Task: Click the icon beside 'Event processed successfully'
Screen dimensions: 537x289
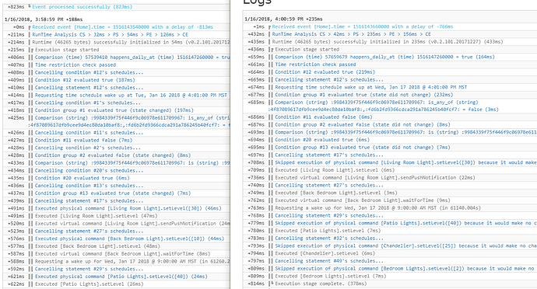Action: pyautogui.click(x=30, y=7)
